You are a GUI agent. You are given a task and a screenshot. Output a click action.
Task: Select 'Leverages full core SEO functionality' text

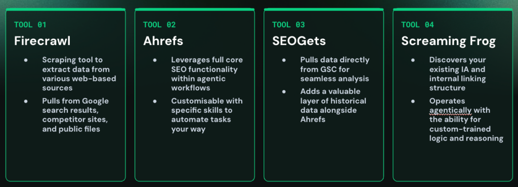207,74
